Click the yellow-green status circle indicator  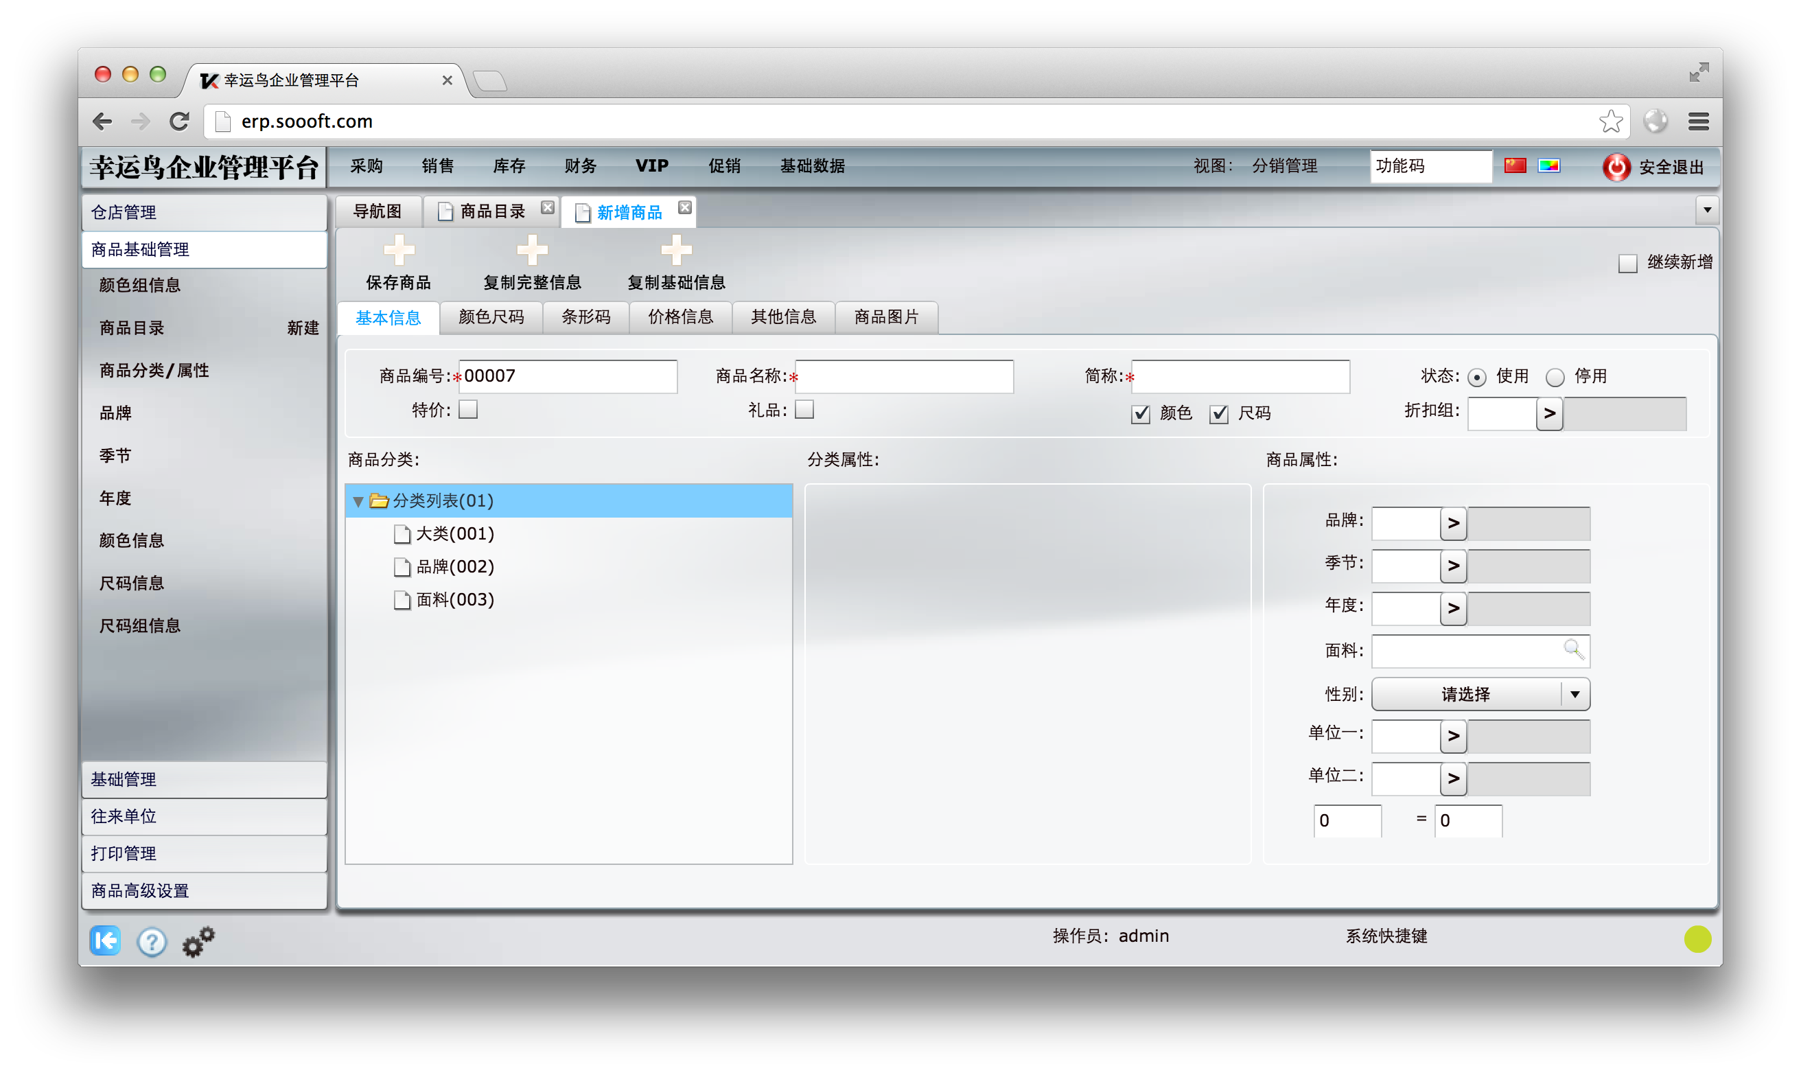coord(1697,939)
